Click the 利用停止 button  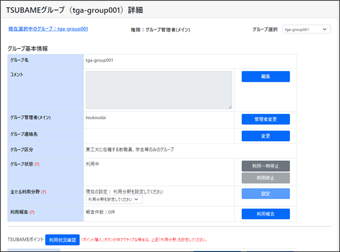tap(266, 178)
